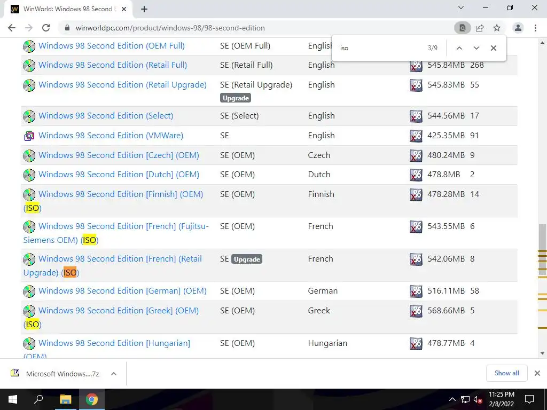
Task: Click scrollbar up arrow
Action: click(542, 43)
